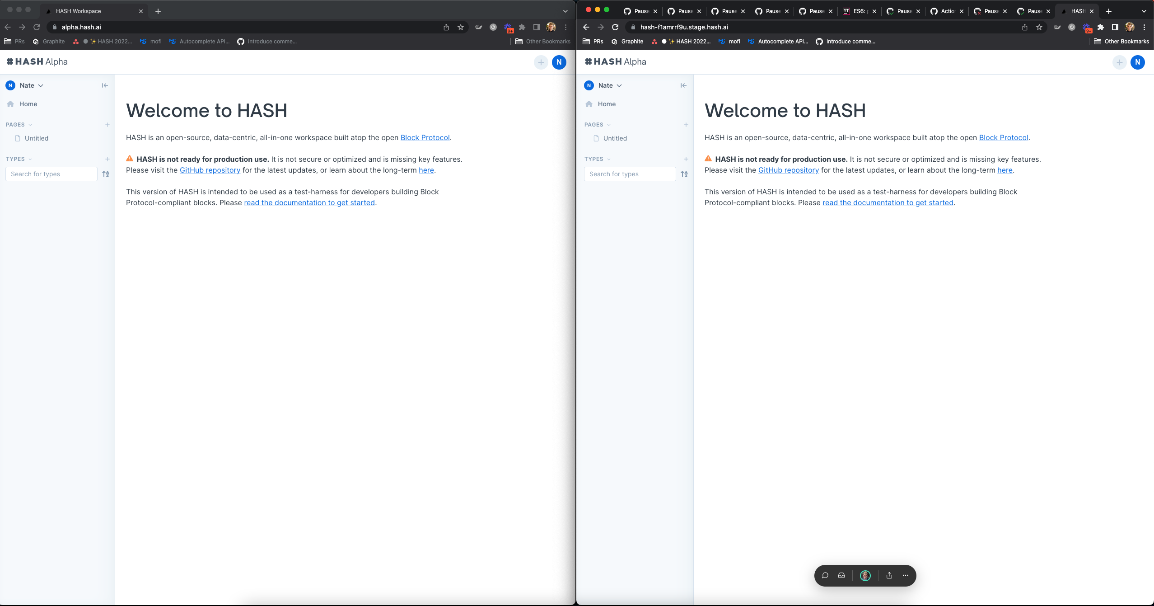Open the Untitled page in the sidebar

37,138
